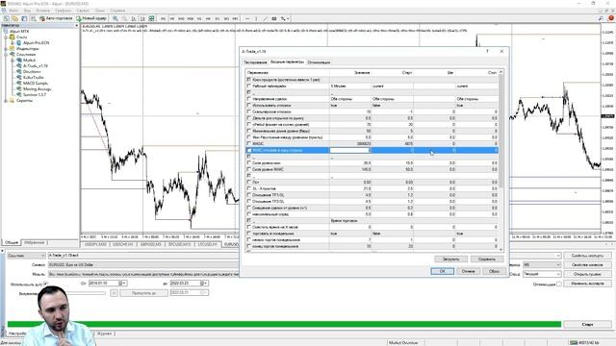Click the Сброс button
The width and height of the screenshot is (616, 346).
click(x=494, y=271)
